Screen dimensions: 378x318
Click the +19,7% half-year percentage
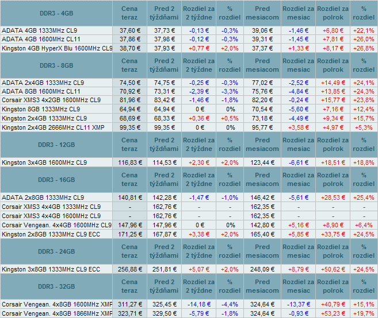364,313
